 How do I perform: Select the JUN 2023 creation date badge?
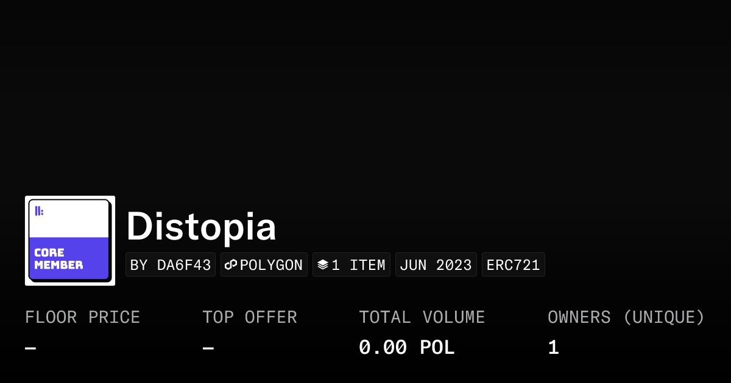tap(436, 265)
